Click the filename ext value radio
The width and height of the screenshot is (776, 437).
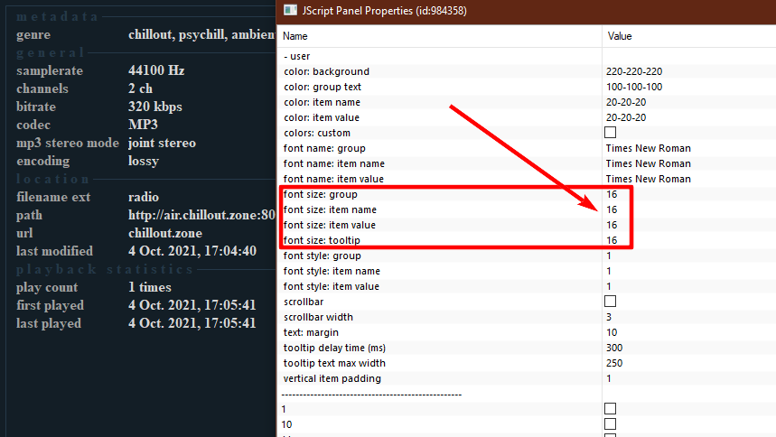144,197
